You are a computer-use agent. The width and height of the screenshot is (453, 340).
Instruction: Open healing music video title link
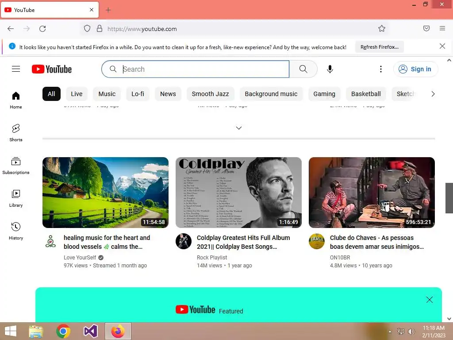click(107, 242)
